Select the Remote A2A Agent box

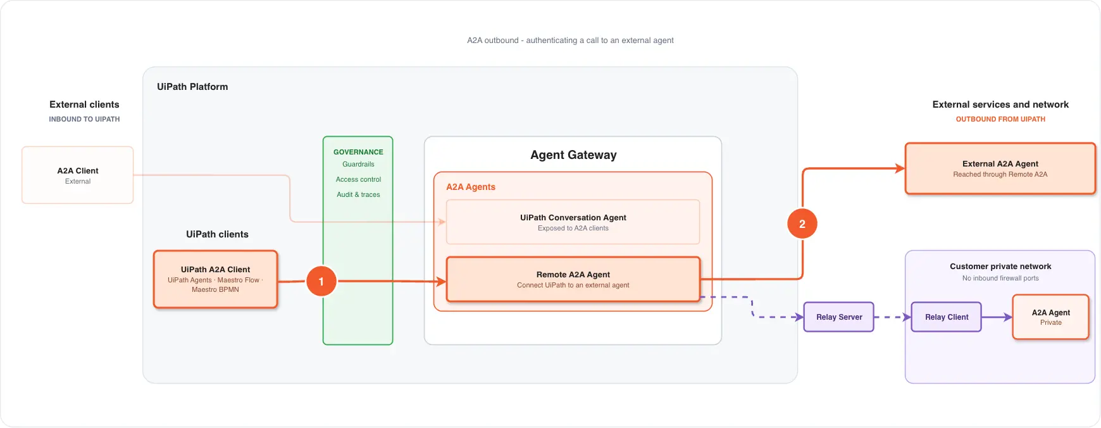[x=573, y=279]
